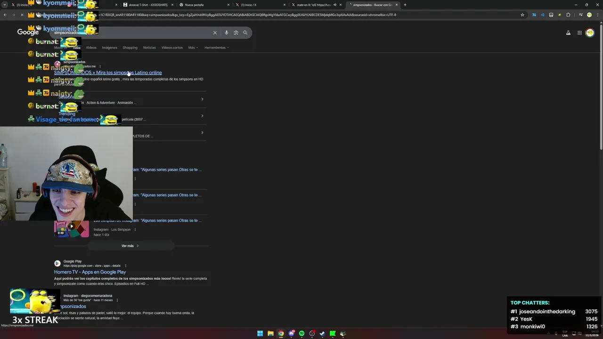This screenshot has width=603, height=339.
Task: Click the Google logo
Action: [28, 32]
